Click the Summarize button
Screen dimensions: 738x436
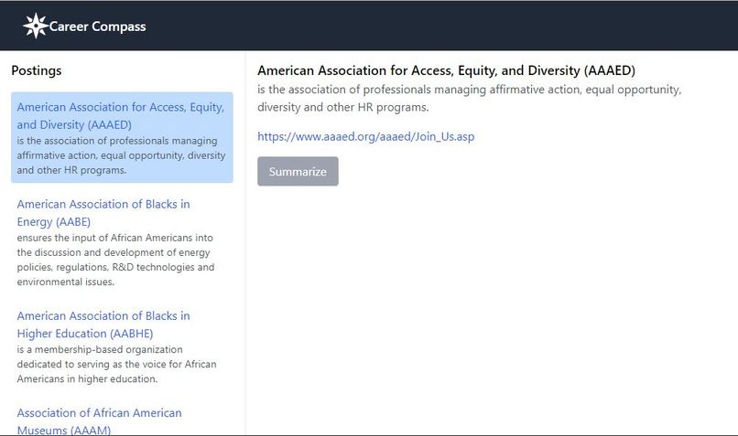point(298,172)
